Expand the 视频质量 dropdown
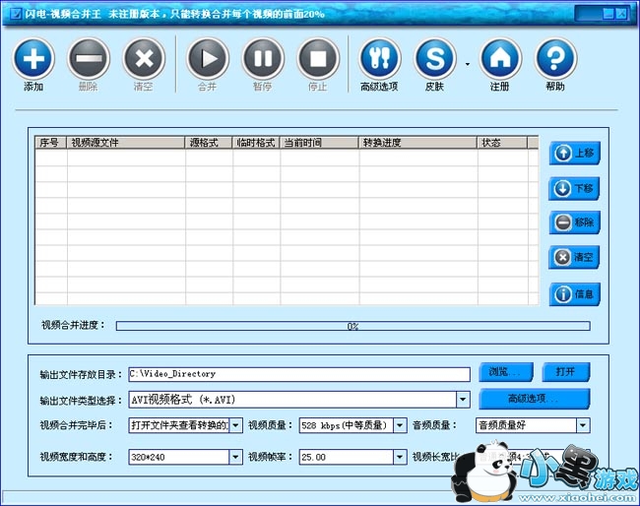Viewport: 640px width, 506px height. click(400, 426)
